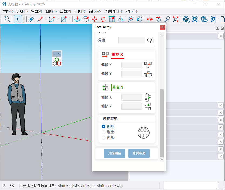Viewport: 225px width, 190px height.
Task: Click the 角度 input field
Action: (132, 40)
